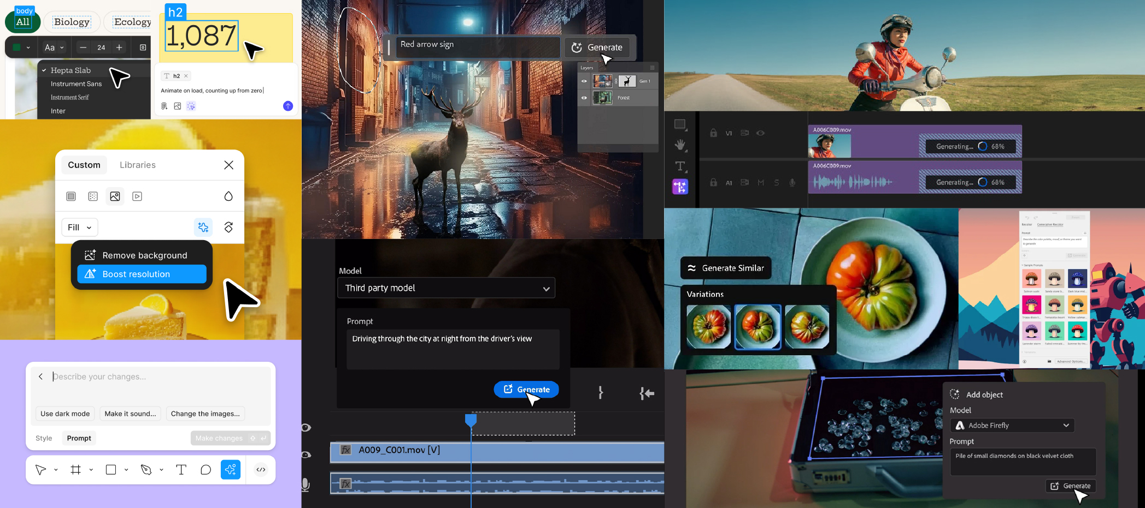Toggle visibility of the Forest layer

584,98
